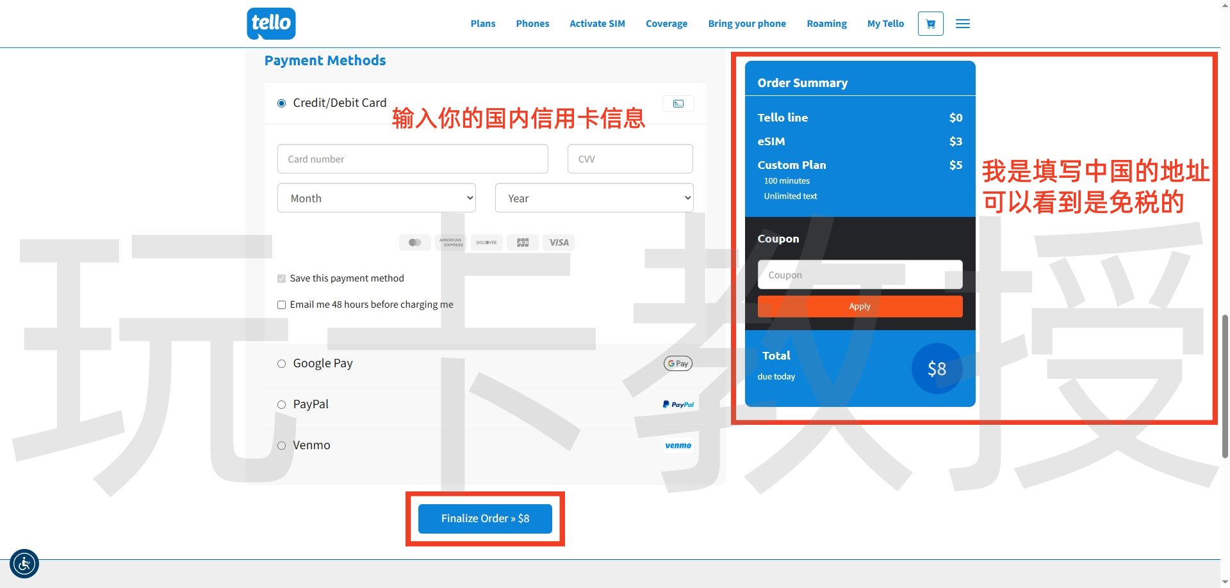Screen dimensions: 1230x588
Task: Open the Year dropdown
Action: coord(594,198)
